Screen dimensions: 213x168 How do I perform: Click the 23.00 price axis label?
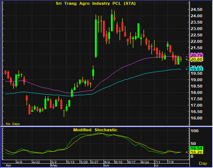(197, 29)
